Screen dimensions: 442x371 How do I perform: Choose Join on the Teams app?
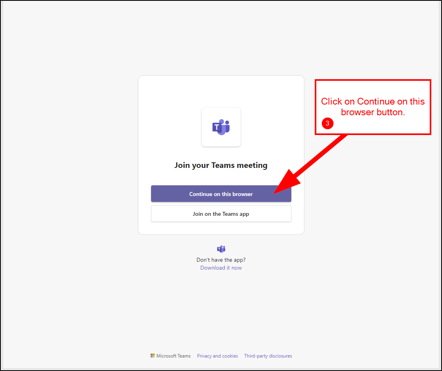(x=221, y=214)
